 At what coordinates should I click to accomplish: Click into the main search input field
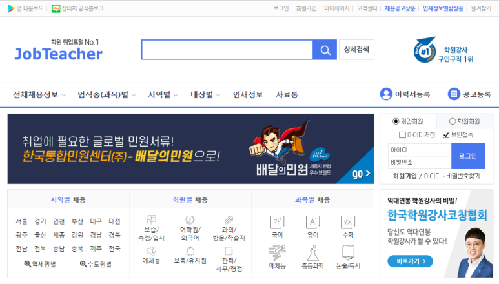tap(227, 50)
